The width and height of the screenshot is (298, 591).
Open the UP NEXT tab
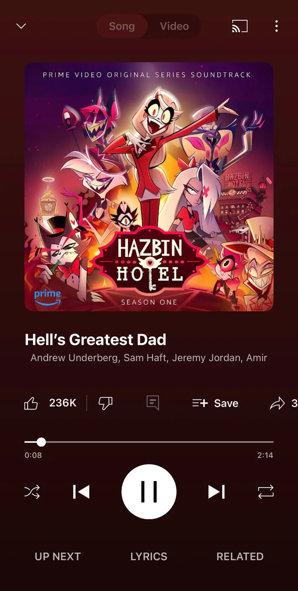coord(58,557)
